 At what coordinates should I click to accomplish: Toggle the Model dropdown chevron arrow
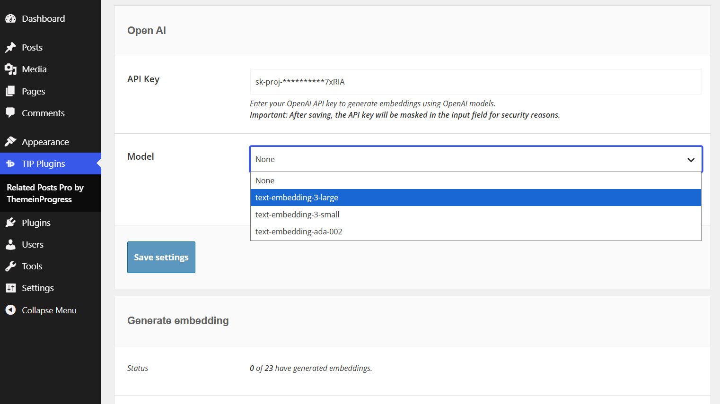(691, 160)
